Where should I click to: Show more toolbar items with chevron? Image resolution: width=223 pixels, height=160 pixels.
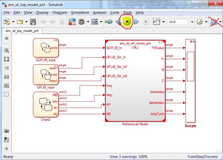tap(192, 22)
